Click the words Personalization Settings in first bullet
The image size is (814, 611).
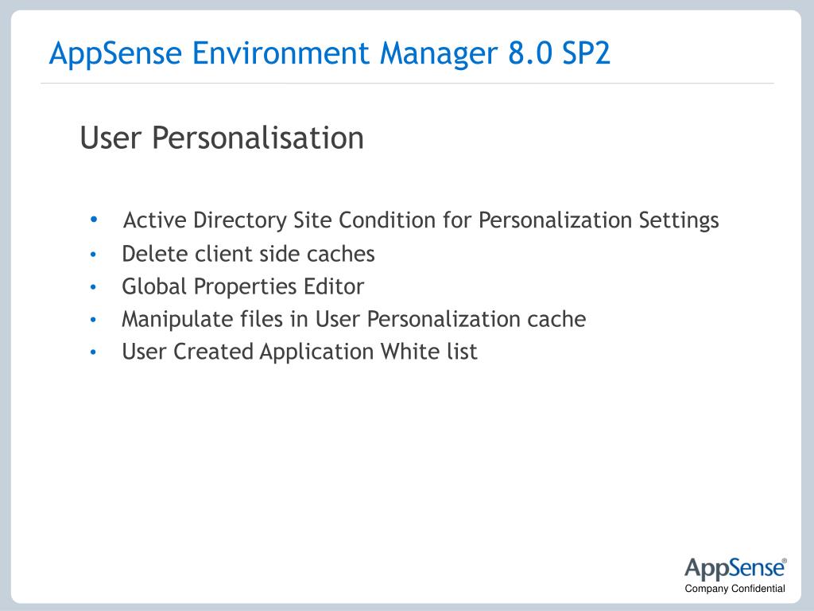point(599,220)
